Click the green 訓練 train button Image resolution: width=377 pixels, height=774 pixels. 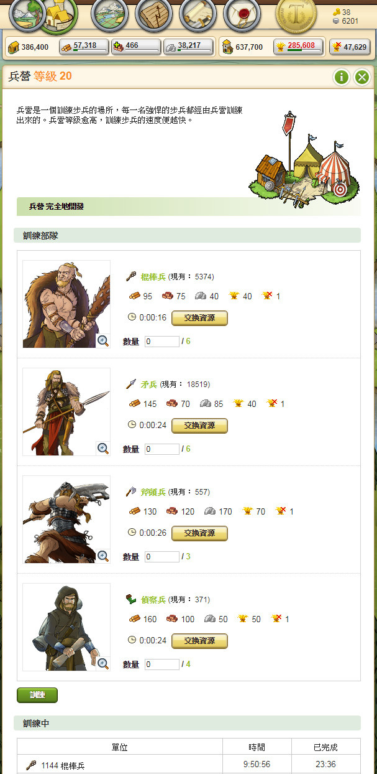tap(37, 695)
